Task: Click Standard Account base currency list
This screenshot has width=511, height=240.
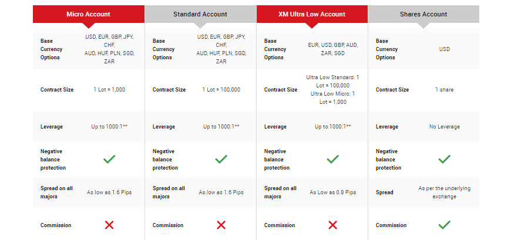Action: coord(221,49)
